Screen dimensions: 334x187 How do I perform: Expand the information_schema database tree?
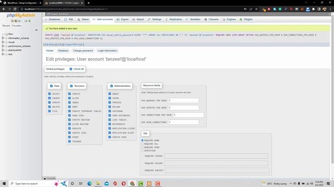pyautogui.click(x=3, y=38)
